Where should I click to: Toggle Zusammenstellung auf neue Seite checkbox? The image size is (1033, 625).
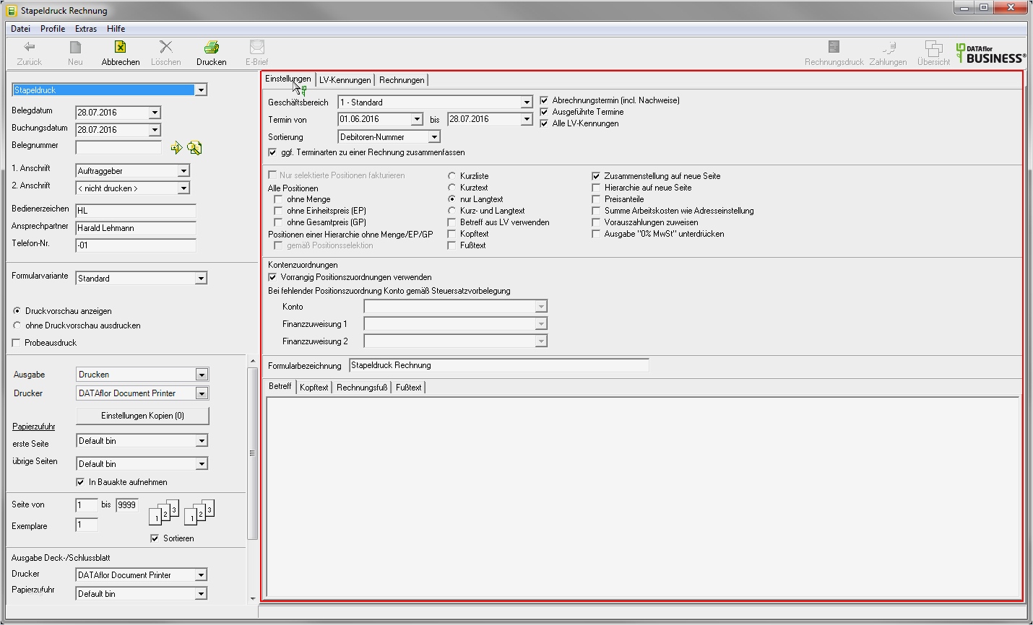pyautogui.click(x=596, y=176)
